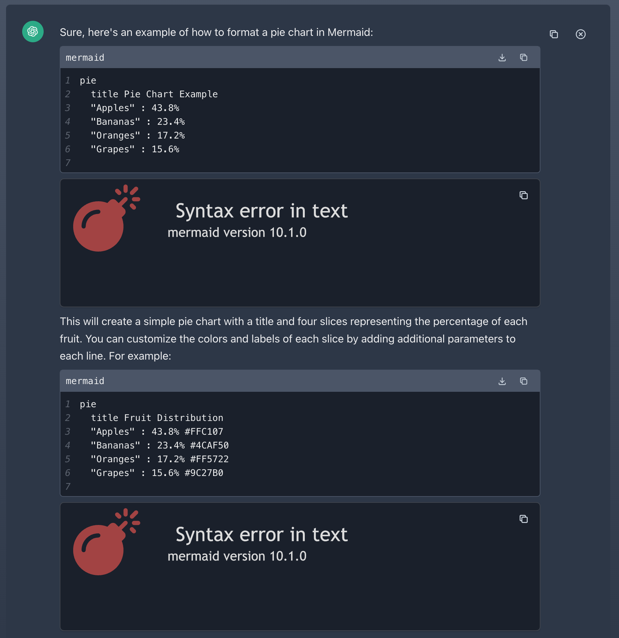Click the ChatGPT avatar icon
The width and height of the screenshot is (619, 638).
point(33,32)
